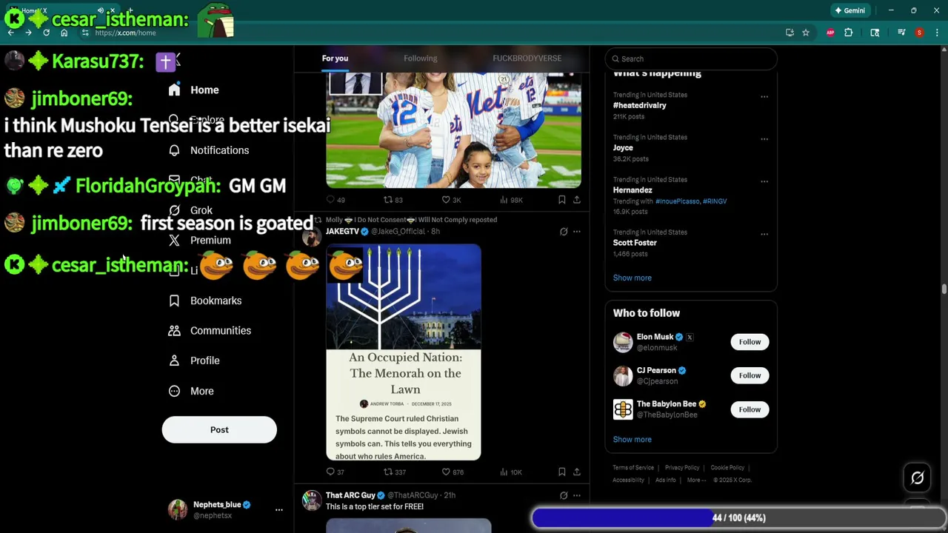948x533 pixels.
Task: Open Grok icon on That ARC Guy post
Action: pyautogui.click(x=564, y=495)
